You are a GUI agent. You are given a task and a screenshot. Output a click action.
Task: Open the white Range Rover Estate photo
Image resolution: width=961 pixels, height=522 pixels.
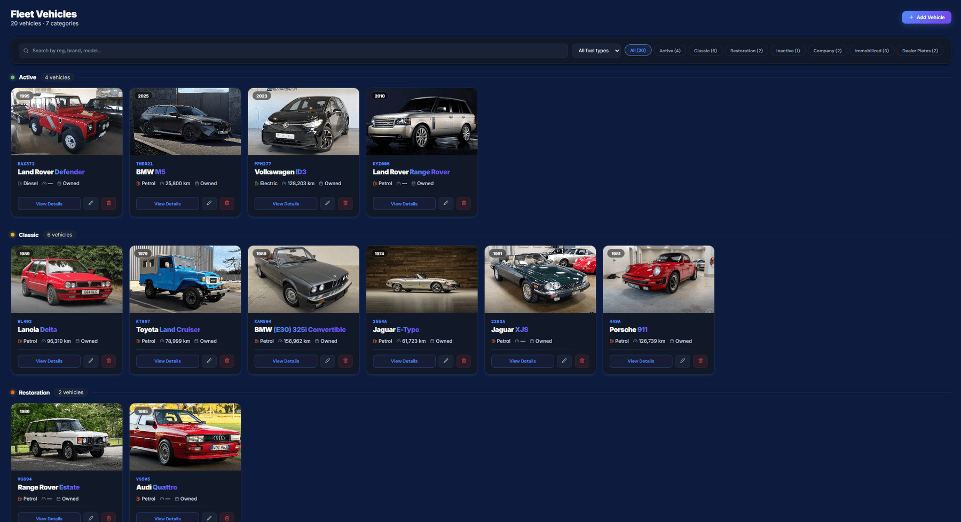67,437
